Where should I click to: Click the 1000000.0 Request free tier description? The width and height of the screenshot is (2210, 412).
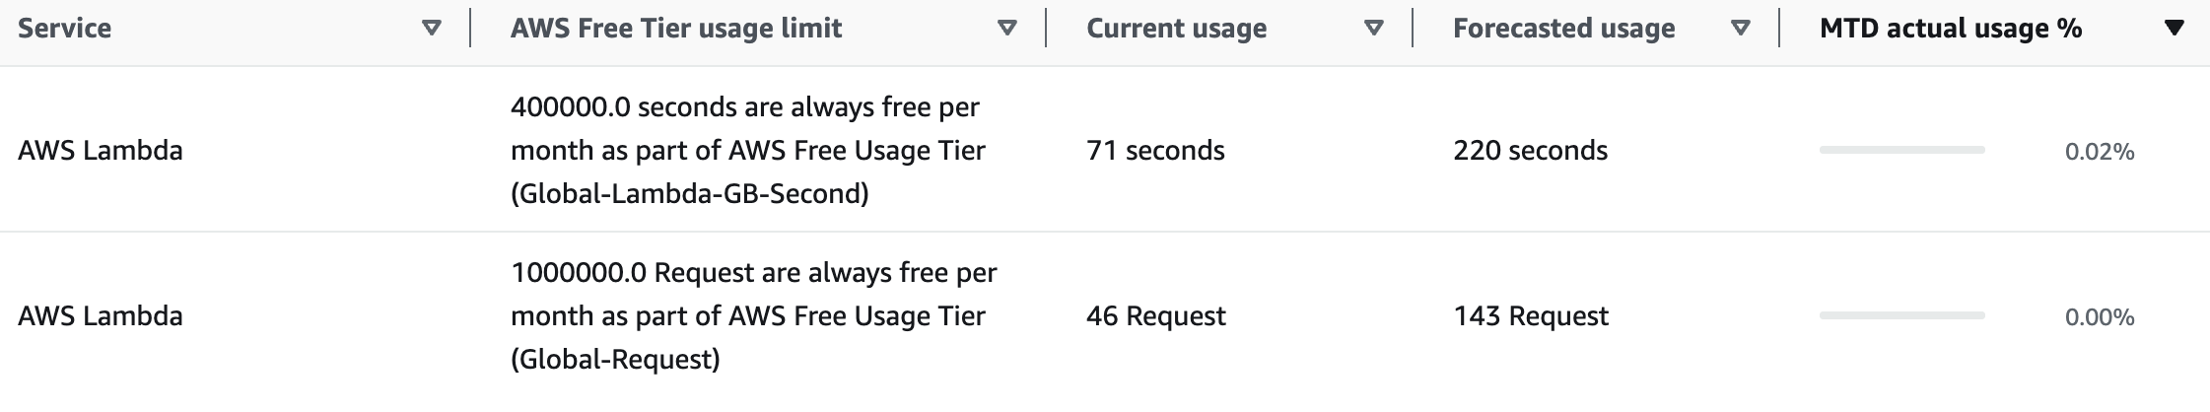[754, 316]
